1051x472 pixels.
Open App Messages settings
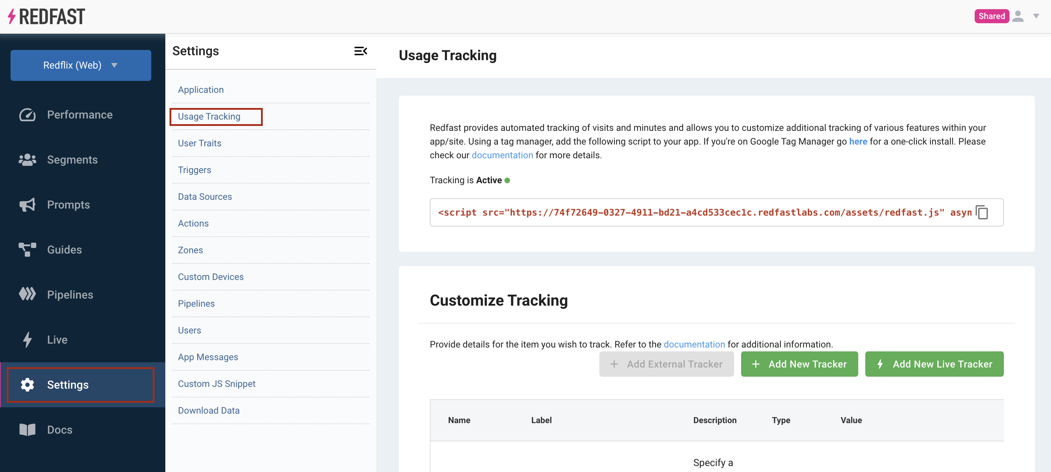coord(208,357)
